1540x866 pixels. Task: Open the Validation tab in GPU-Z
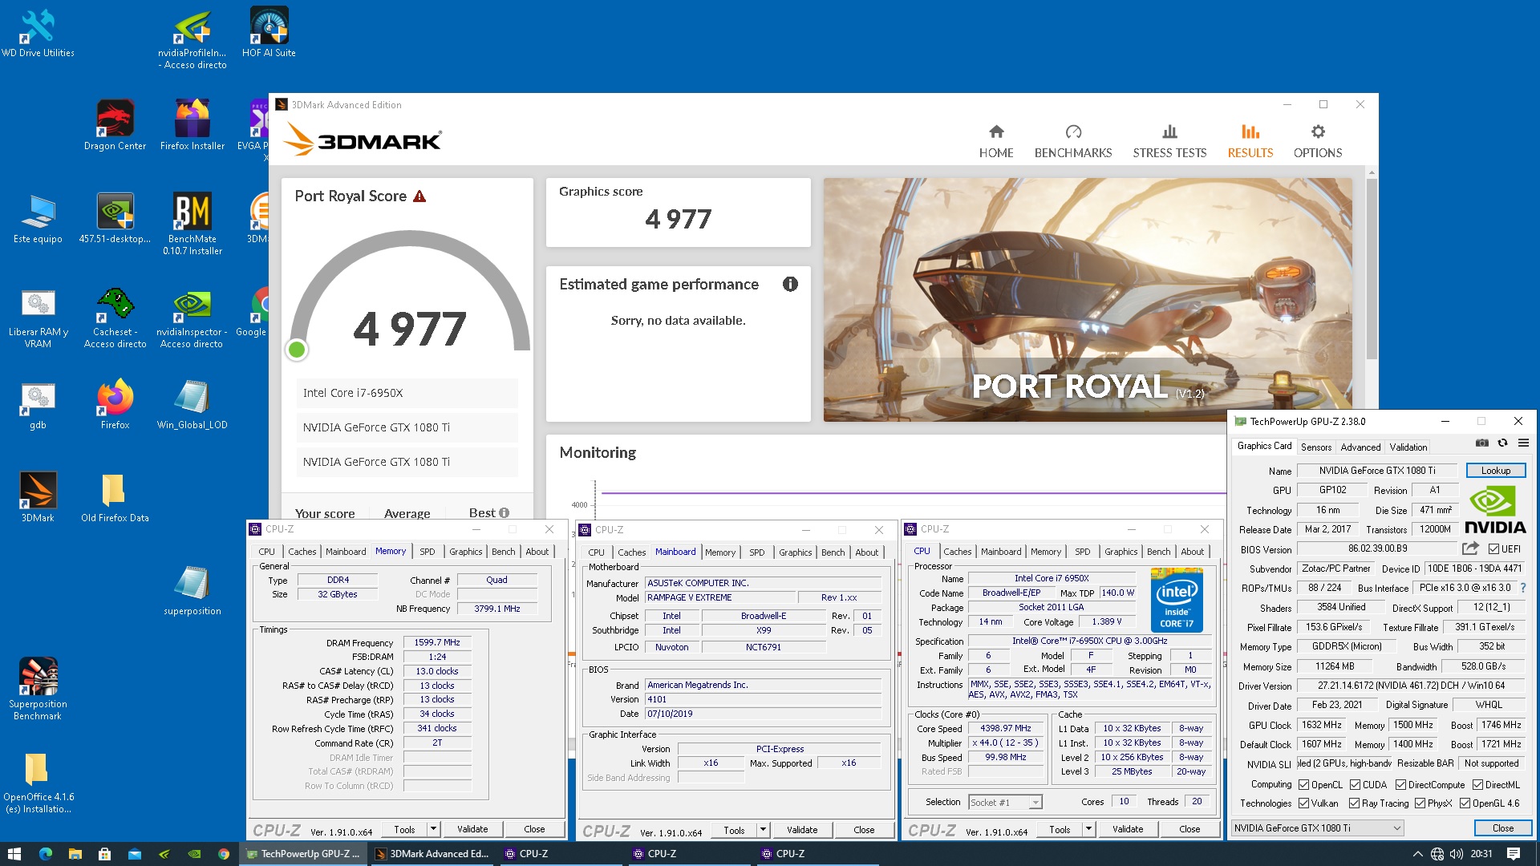1408,447
